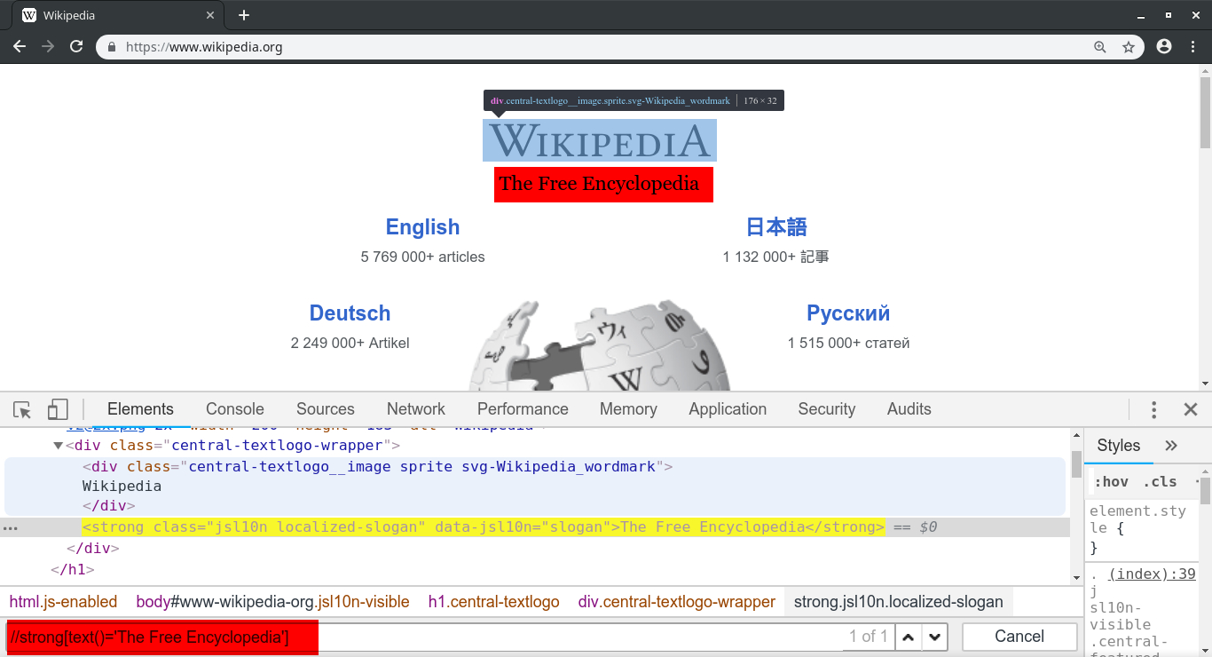This screenshot has height=657, width=1212.
Task: Go back using the browser back arrow
Action: coord(20,47)
